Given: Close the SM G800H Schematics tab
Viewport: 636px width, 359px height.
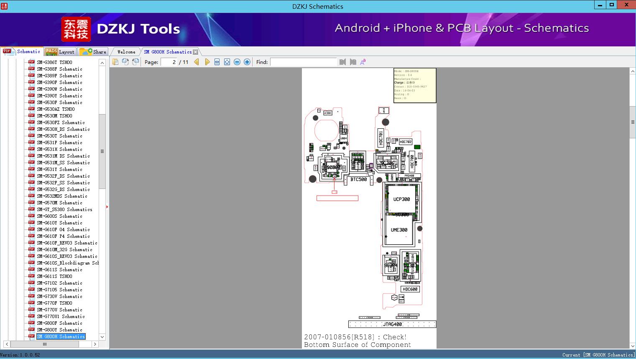Looking at the screenshot, I should (196, 52).
